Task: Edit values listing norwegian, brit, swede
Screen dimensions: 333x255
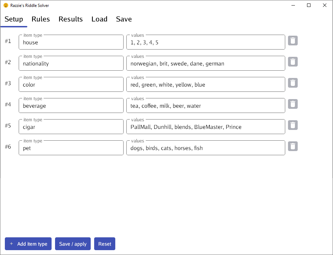Action: click(x=206, y=63)
